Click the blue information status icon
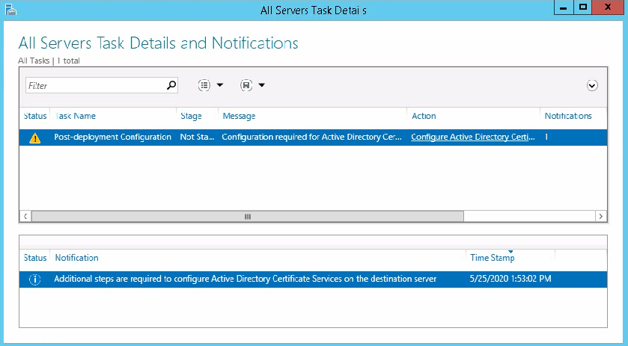 click(35, 279)
